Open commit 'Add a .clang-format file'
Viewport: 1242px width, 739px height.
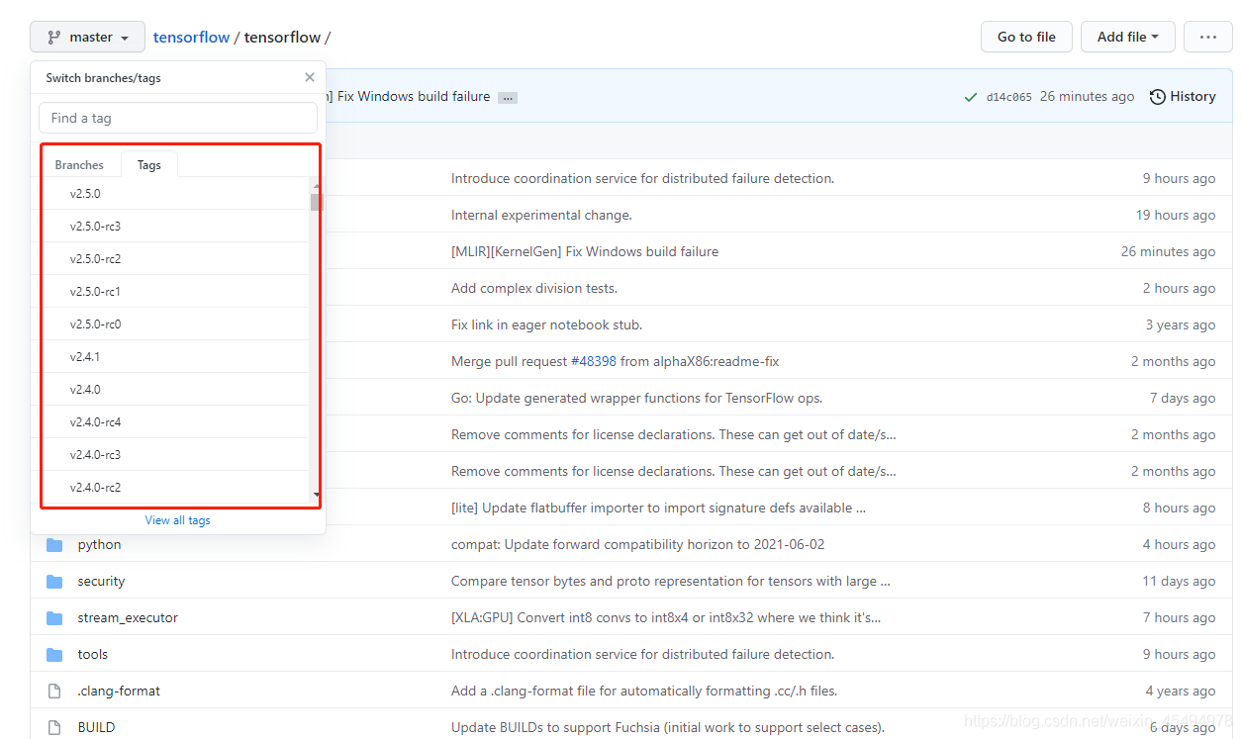(644, 691)
